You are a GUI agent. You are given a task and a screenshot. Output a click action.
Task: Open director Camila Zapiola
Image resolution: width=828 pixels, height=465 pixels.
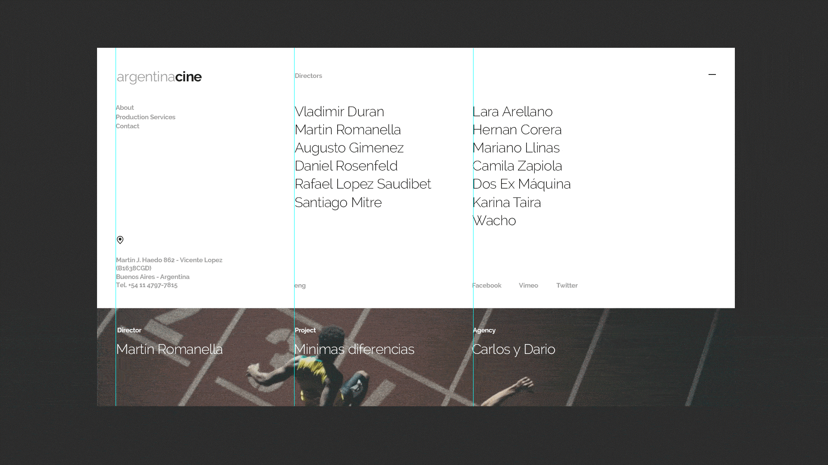tap(517, 166)
